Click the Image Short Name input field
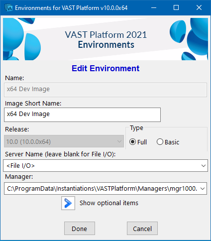The height and width of the screenshot is (241, 211). coord(82,115)
